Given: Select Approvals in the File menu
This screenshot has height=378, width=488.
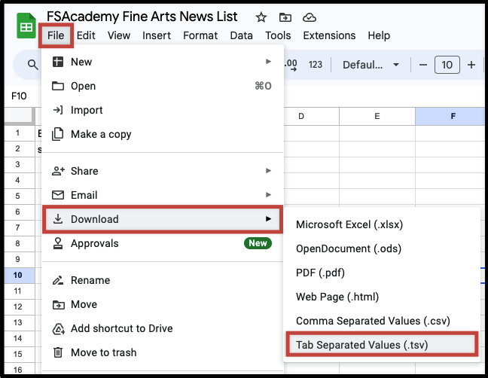Looking at the screenshot, I should click(163, 243).
